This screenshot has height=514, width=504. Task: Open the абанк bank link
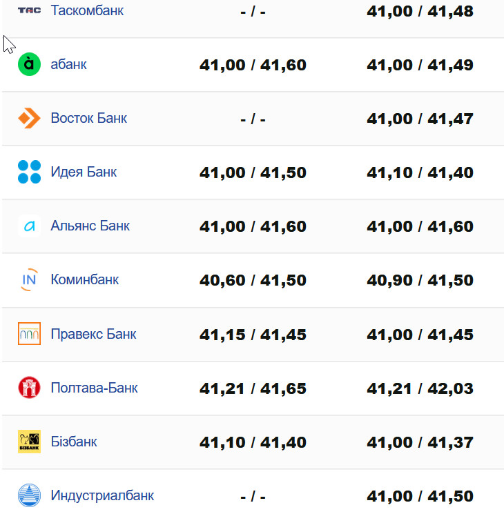pos(68,64)
